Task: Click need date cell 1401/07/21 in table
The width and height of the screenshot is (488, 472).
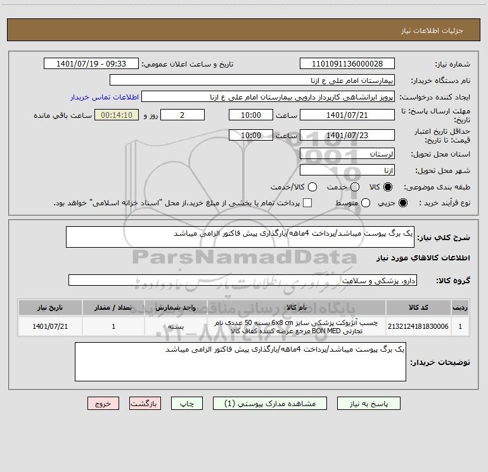Action: pos(50,326)
